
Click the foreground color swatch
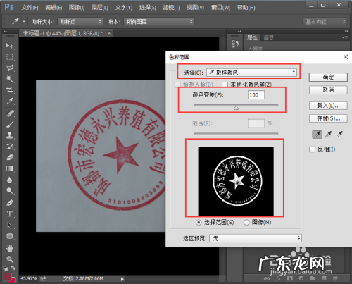click(x=8, y=277)
